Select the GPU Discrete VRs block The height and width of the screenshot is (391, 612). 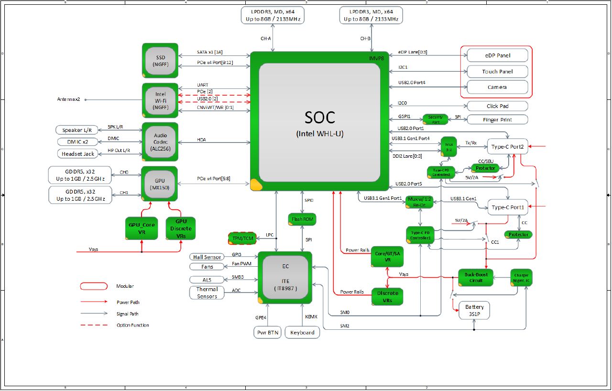tap(181, 228)
